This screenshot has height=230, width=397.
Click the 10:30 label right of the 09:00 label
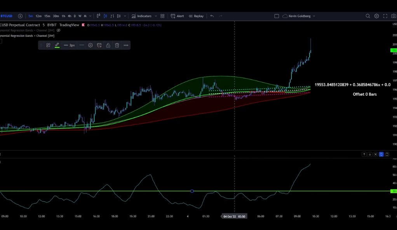[x=315, y=216]
